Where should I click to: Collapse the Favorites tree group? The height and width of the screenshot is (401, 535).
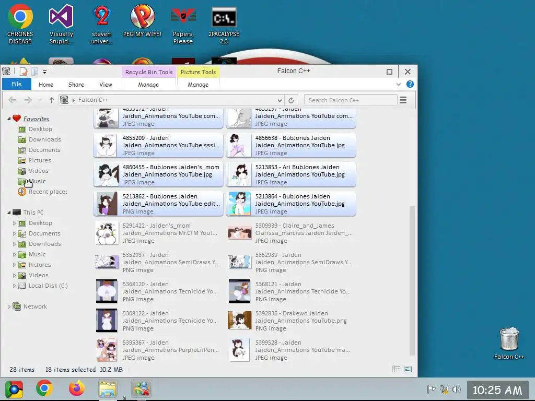[9, 119]
